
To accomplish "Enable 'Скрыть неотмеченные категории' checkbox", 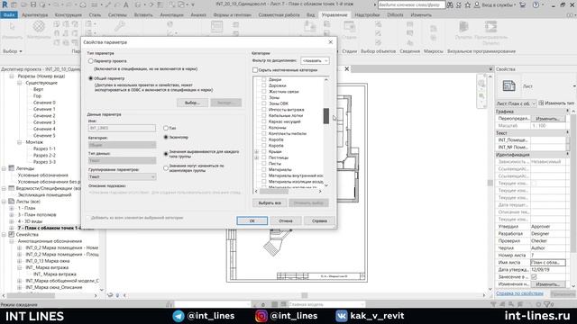I will point(255,70).
